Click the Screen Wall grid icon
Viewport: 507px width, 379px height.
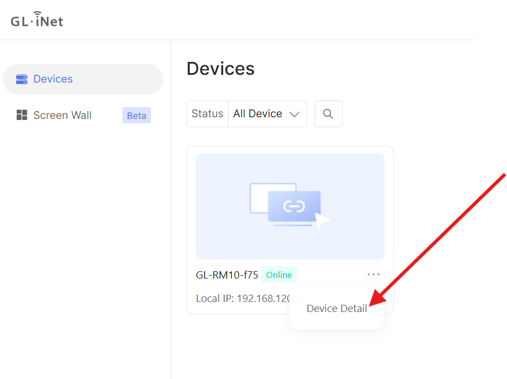tap(22, 116)
